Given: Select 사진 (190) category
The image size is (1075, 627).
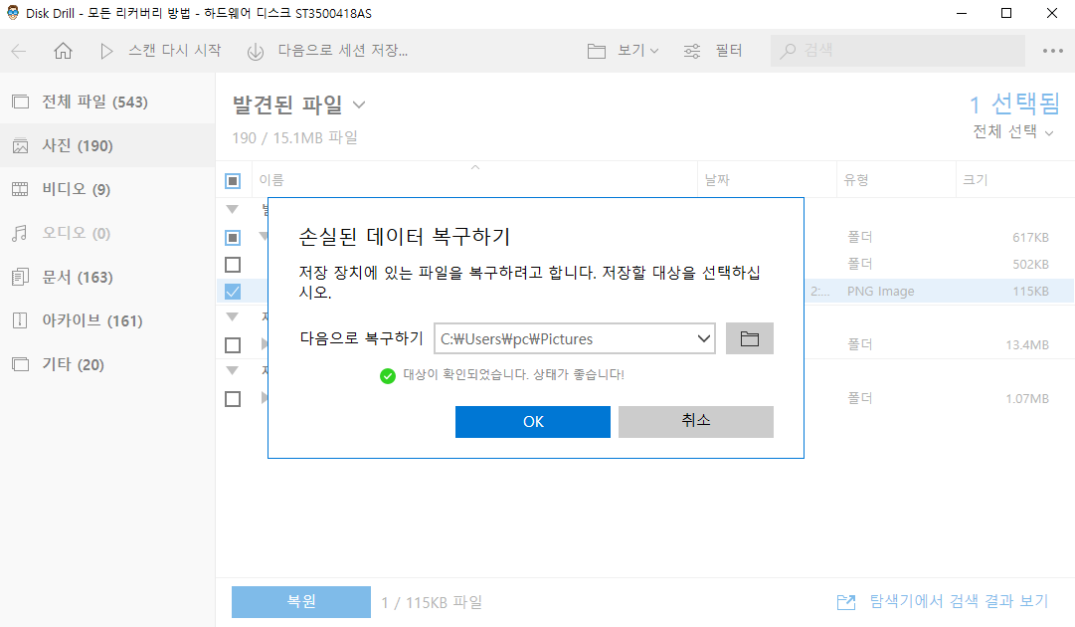Looking at the screenshot, I should click(107, 145).
